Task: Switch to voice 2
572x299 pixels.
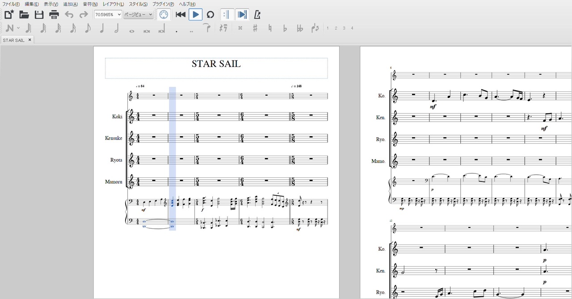Action: (336, 28)
